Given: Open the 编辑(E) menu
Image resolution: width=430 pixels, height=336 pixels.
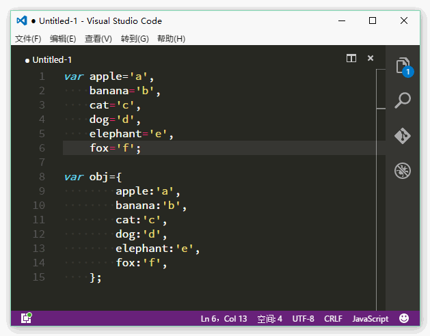Looking at the screenshot, I should coord(63,39).
